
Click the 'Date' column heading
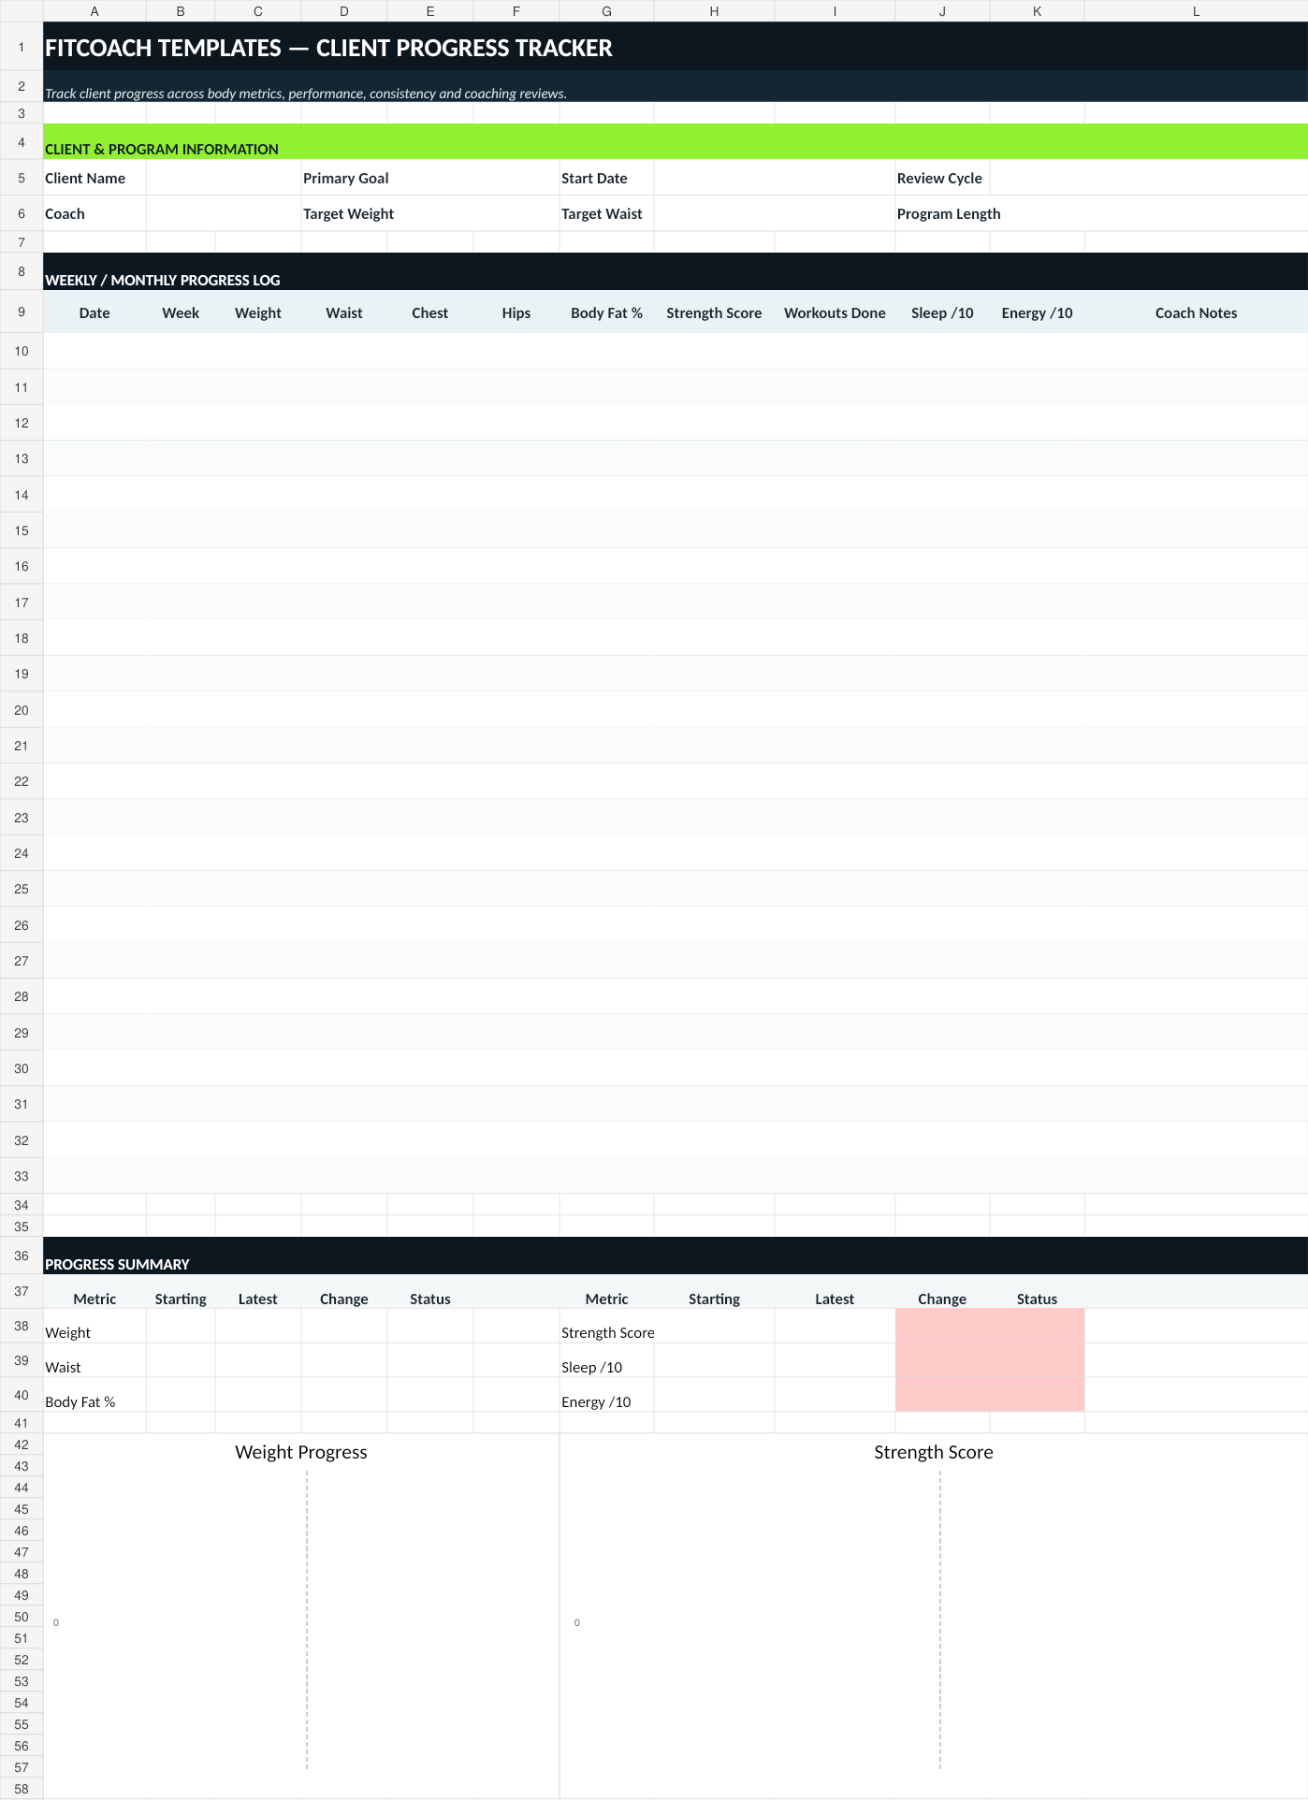pos(94,312)
